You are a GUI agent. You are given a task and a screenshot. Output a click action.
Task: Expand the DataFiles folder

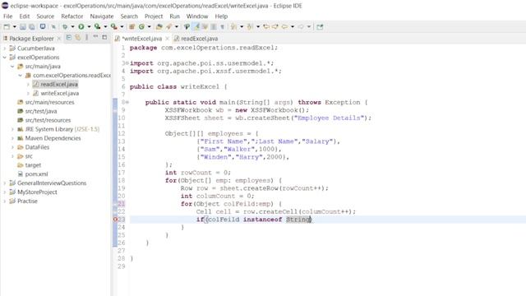click(x=12, y=147)
